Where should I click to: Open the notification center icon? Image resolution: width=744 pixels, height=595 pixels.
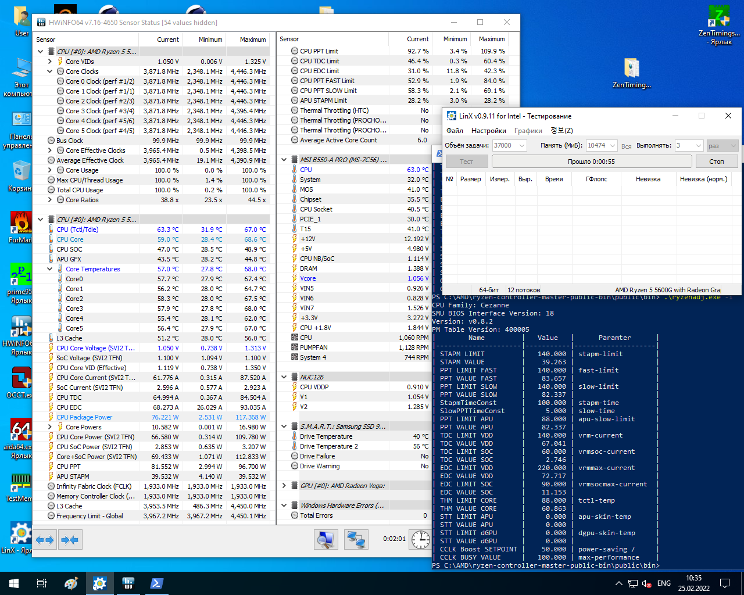coord(725,583)
